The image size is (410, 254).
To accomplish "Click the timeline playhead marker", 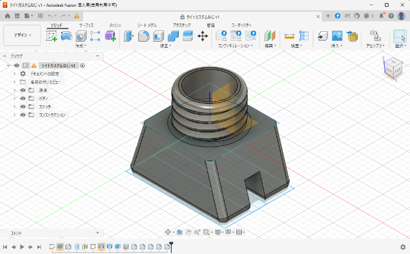I will [171, 247].
